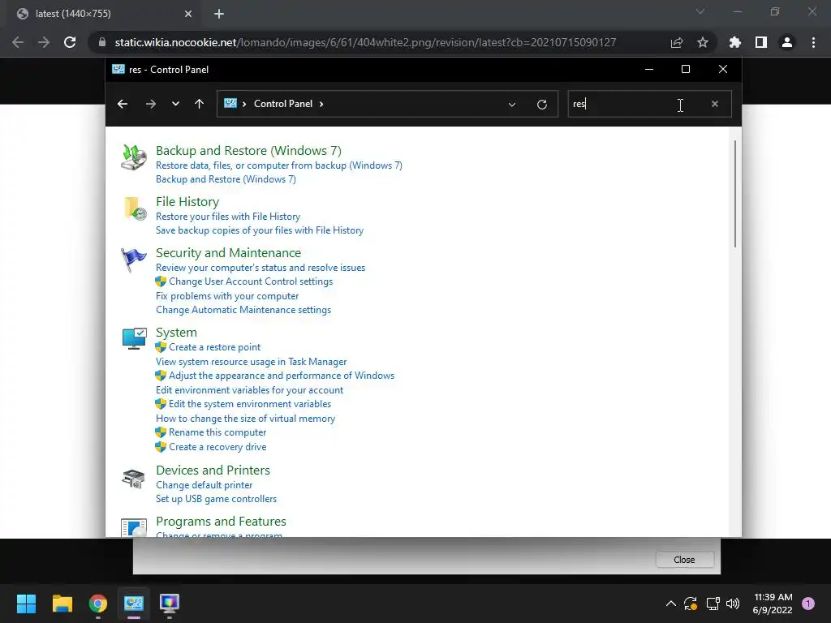Viewport: 831px width, 623px height.
Task: Expand chevron after Control Panel breadcrumb
Action: pos(321,104)
